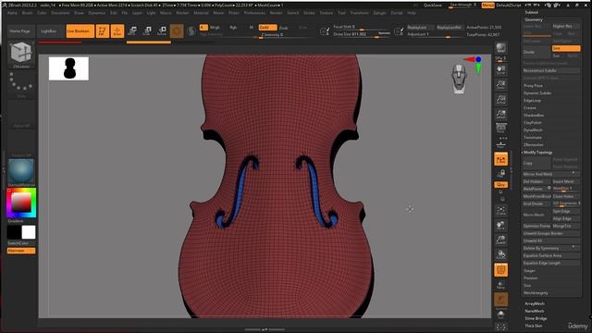Click the AAHalf icon

click(501, 115)
